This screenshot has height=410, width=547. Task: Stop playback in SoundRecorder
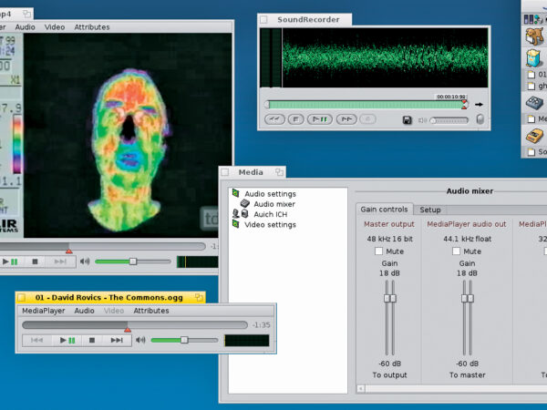point(297,119)
